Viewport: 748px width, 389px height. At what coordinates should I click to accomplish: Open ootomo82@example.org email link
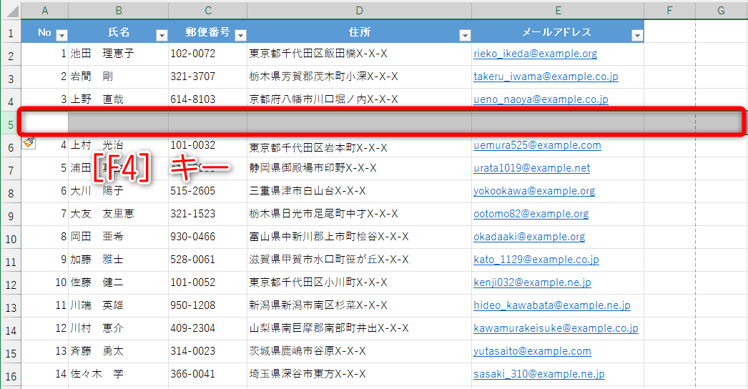531,214
